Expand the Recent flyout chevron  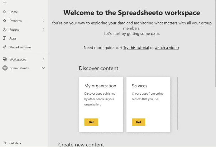click(44, 30)
